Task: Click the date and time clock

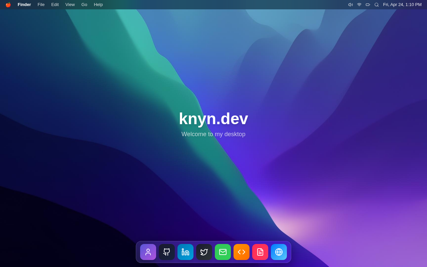Action: [x=402, y=5]
